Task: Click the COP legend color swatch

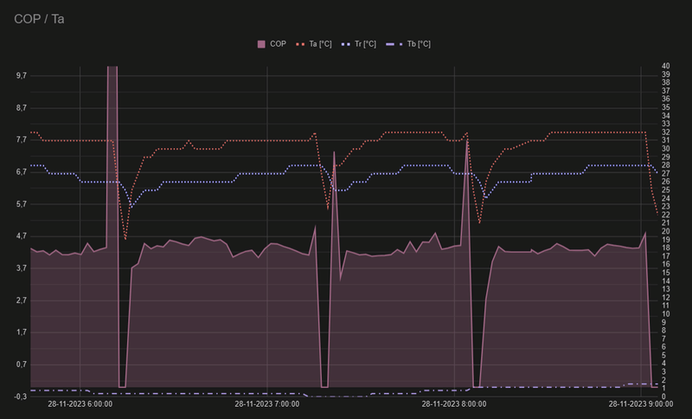Action: (x=262, y=44)
